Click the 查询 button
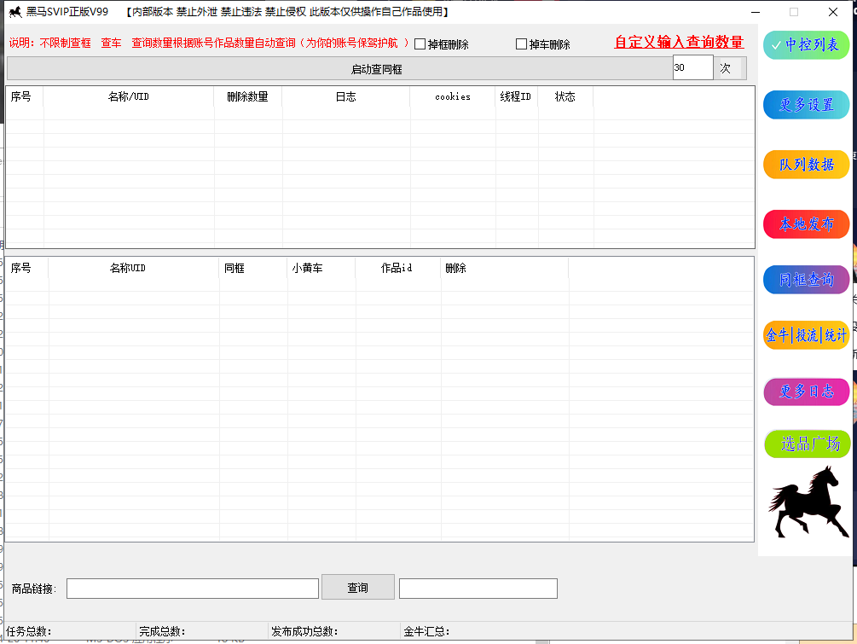Viewport: 857px width, 644px height. [x=357, y=588]
